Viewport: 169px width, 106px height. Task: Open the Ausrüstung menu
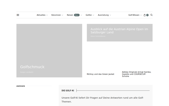tap(103, 15)
